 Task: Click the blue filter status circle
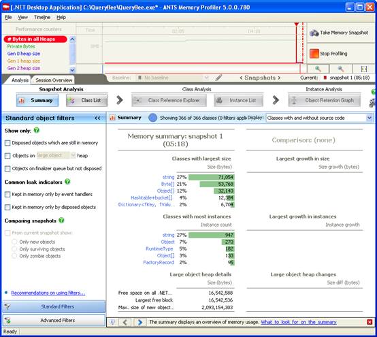pyautogui.click(x=152, y=118)
